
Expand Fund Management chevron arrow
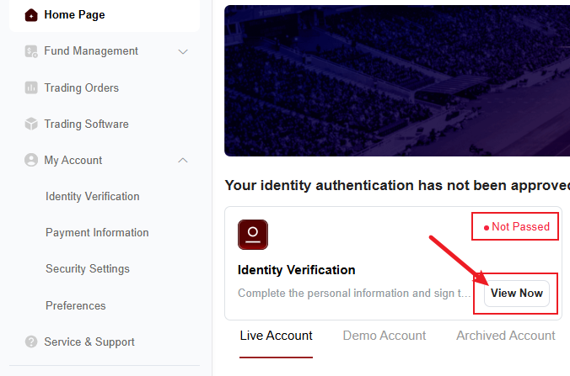tap(183, 51)
